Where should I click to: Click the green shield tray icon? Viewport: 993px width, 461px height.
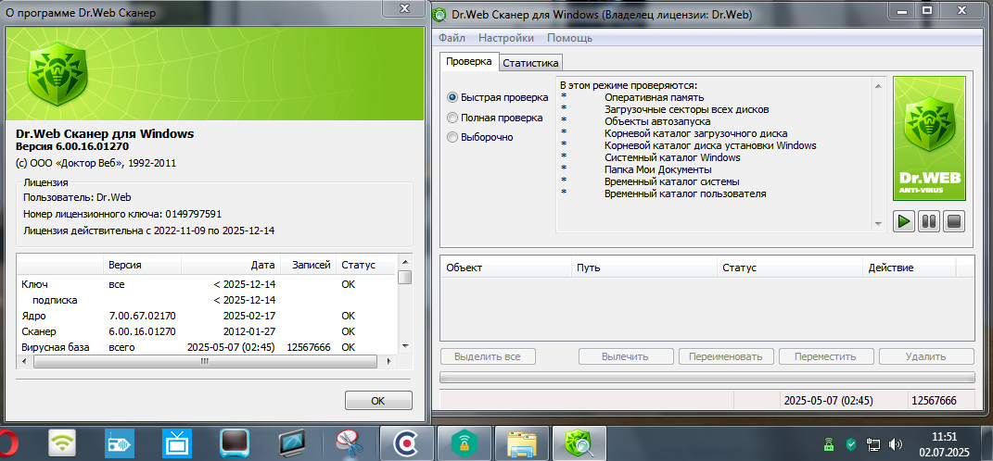pos(852,444)
